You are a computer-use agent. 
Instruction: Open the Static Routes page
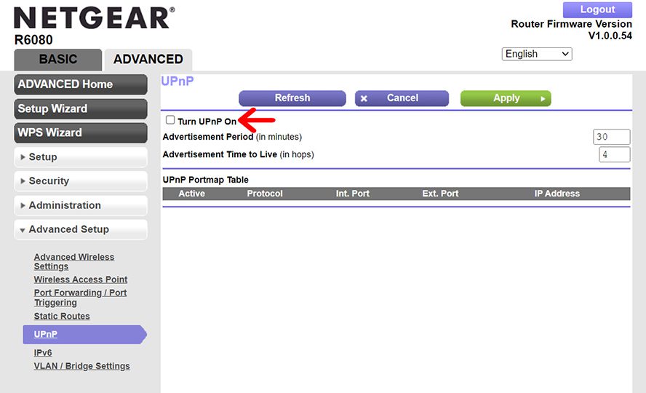click(x=62, y=317)
